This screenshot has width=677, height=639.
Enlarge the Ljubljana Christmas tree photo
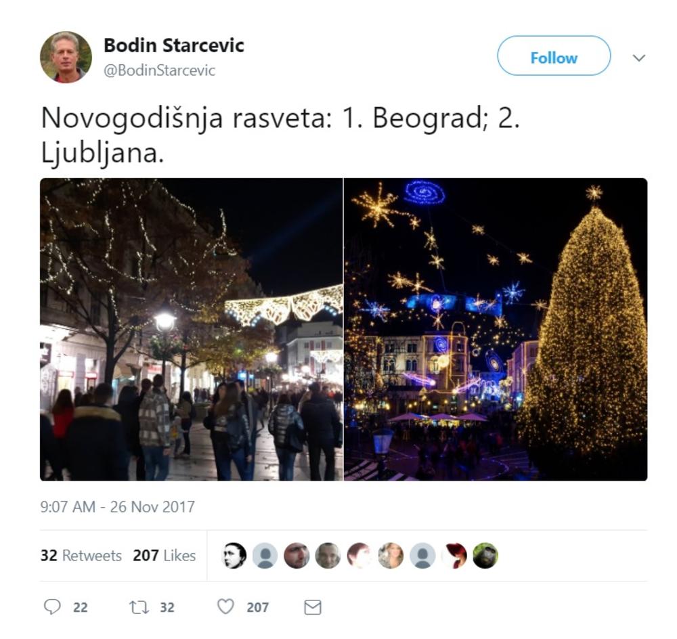tap(496, 330)
